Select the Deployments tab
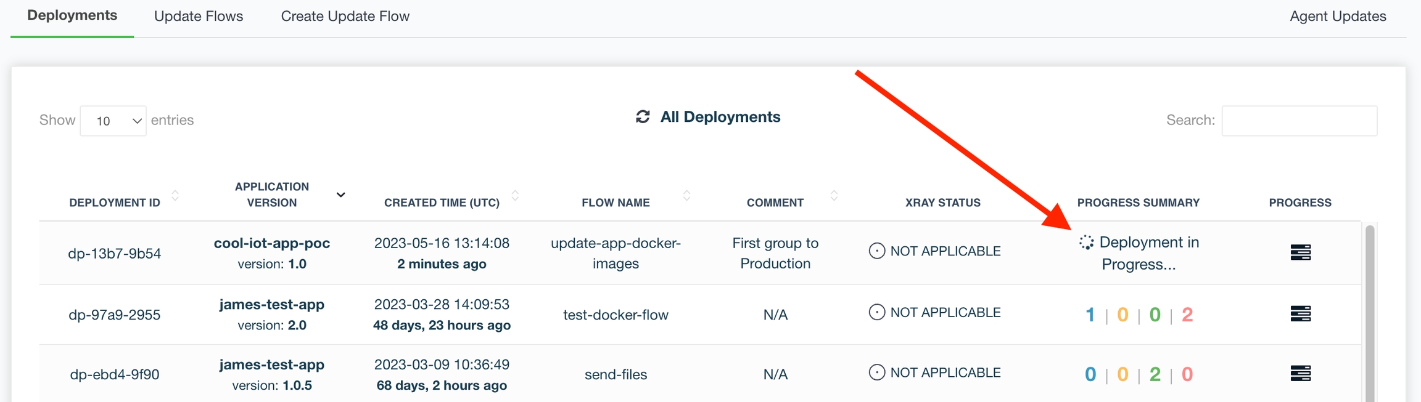The image size is (1421, 402). pos(72,16)
